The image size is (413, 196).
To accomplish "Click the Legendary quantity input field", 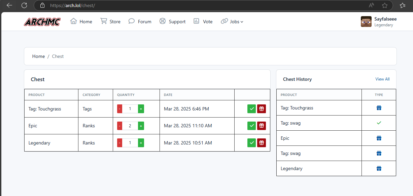I will tap(130, 143).
